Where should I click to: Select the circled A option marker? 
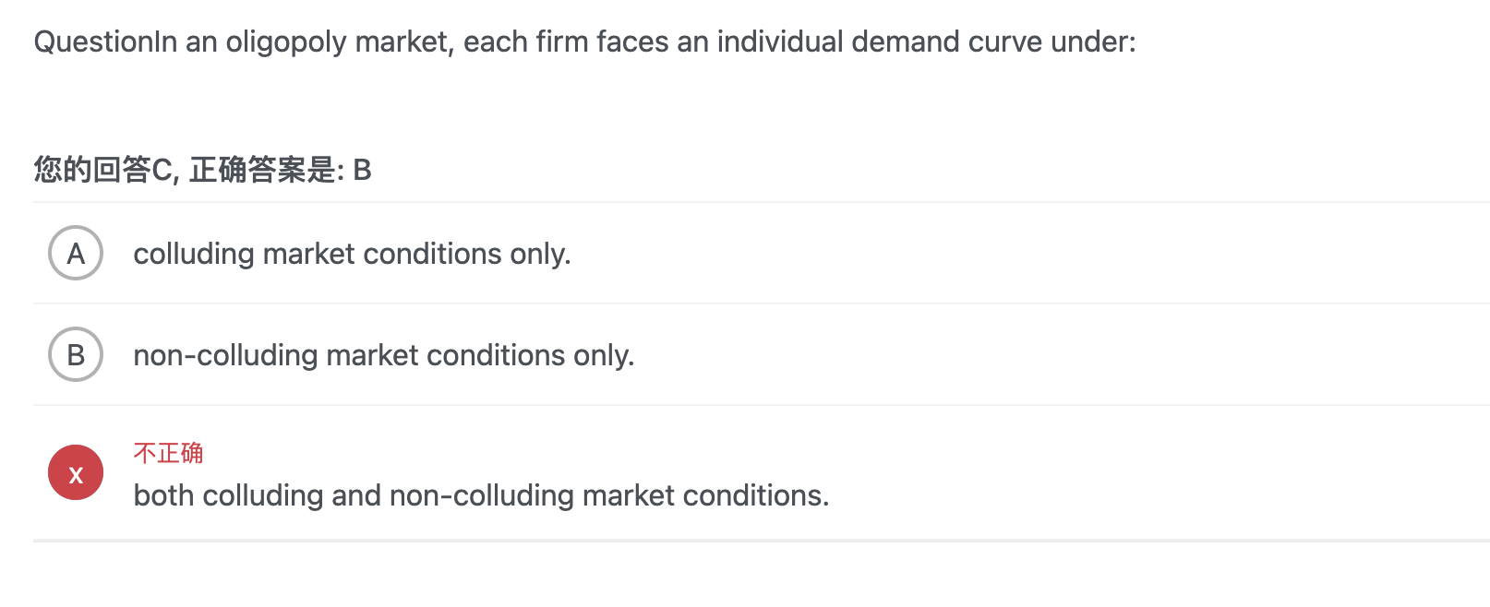click(76, 253)
